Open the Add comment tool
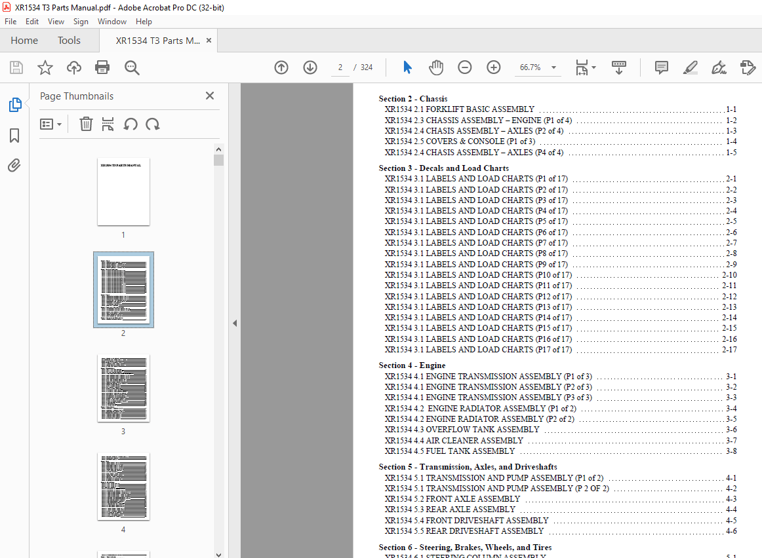Screen dimensions: 762x558 [662, 67]
